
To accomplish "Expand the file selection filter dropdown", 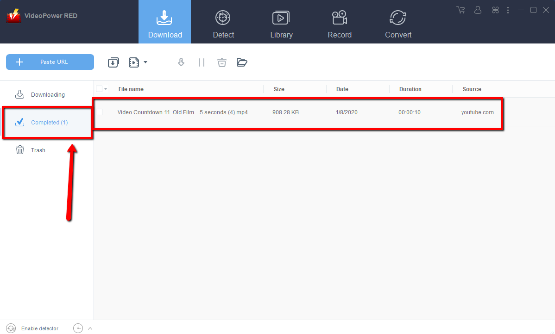I will pyautogui.click(x=105, y=88).
